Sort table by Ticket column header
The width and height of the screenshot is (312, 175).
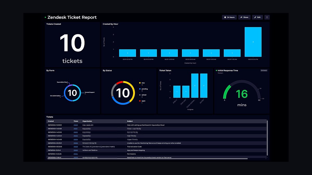(x=76, y=121)
